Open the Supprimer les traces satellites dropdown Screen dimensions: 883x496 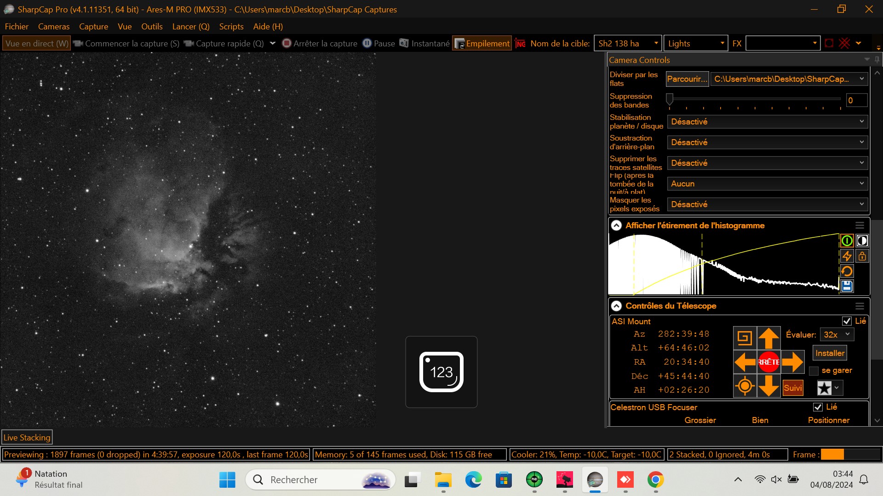768,163
